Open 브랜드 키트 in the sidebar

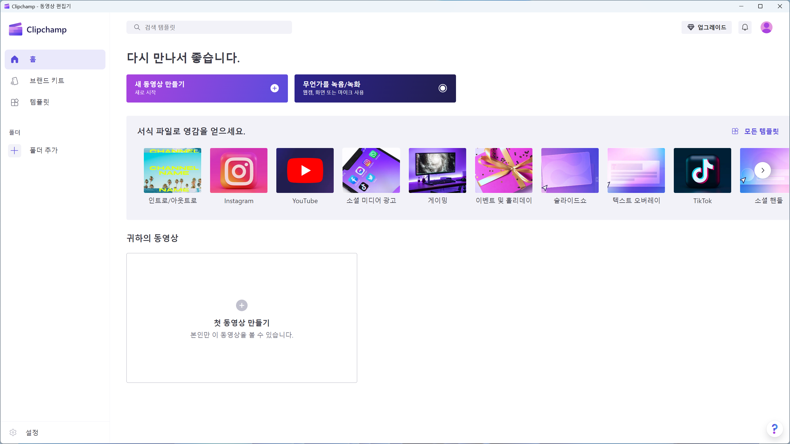coord(47,80)
